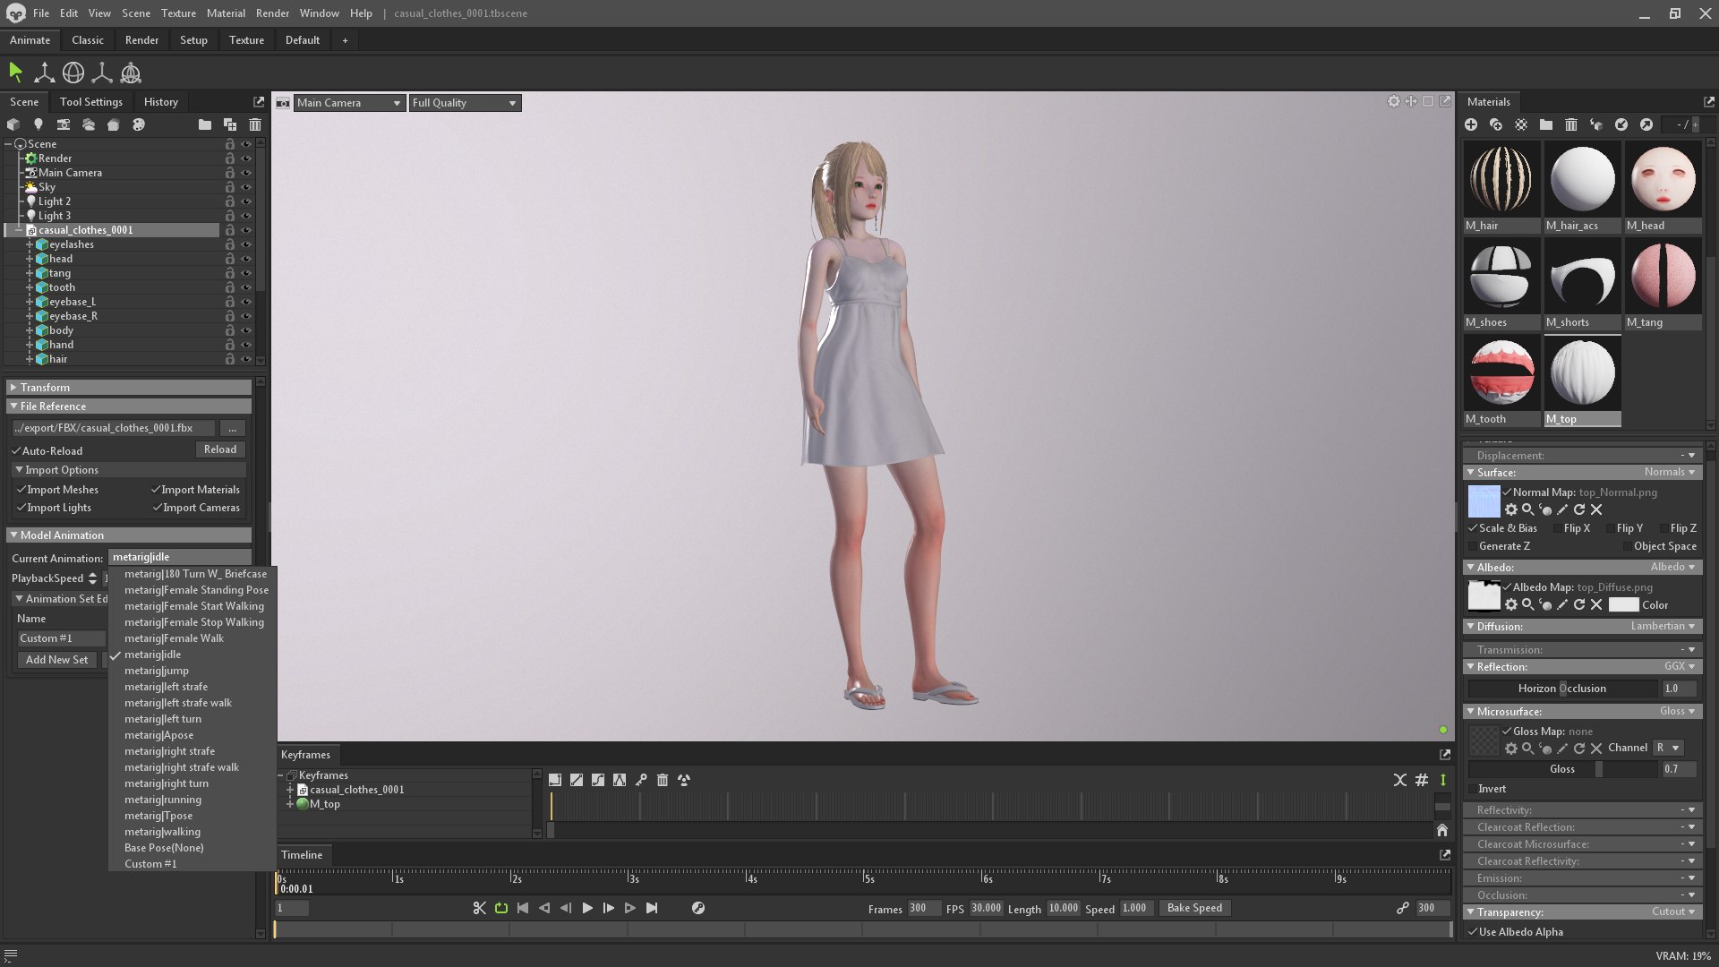This screenshot has width=1719, height=967.
Task: Activate the translate gizmo tool
Action: click(44, 73)
